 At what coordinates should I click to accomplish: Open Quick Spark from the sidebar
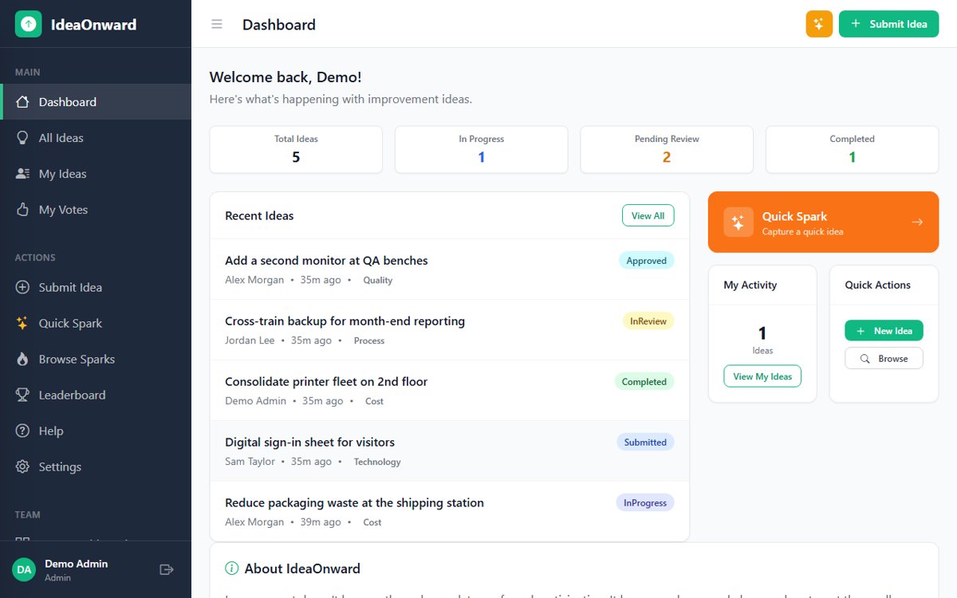pos(96,323)
